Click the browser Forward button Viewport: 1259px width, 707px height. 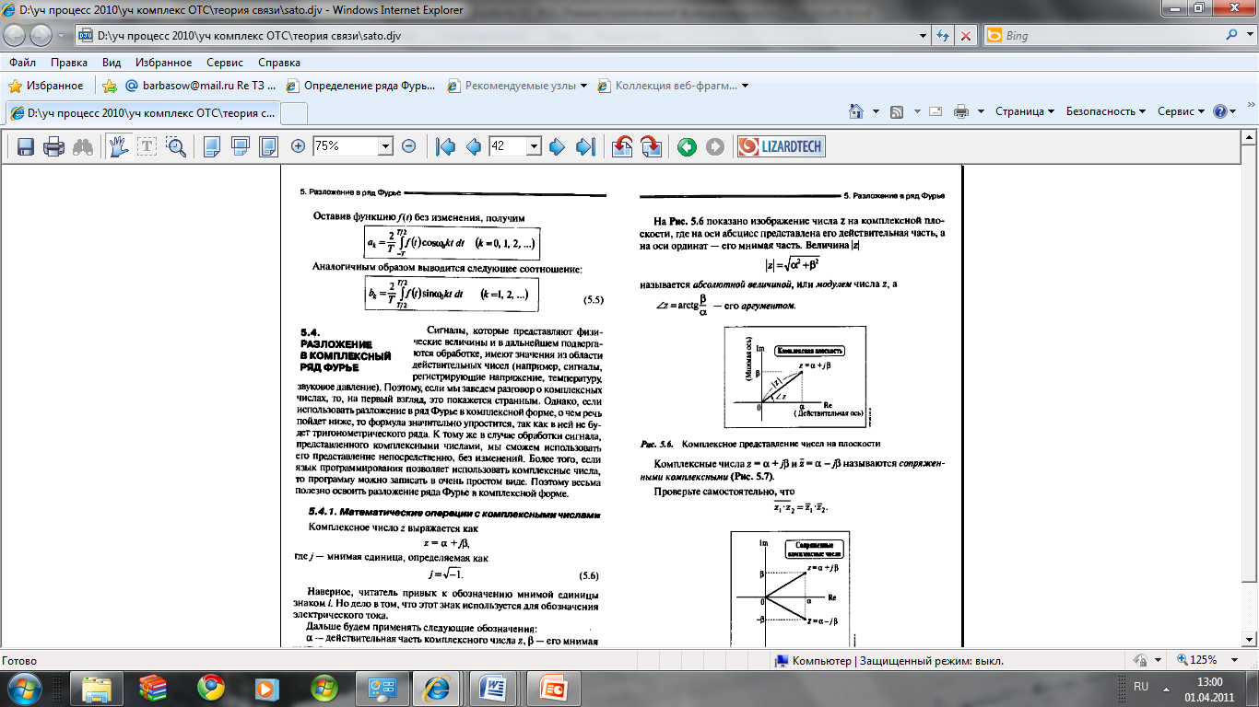[x=41, y=36]
